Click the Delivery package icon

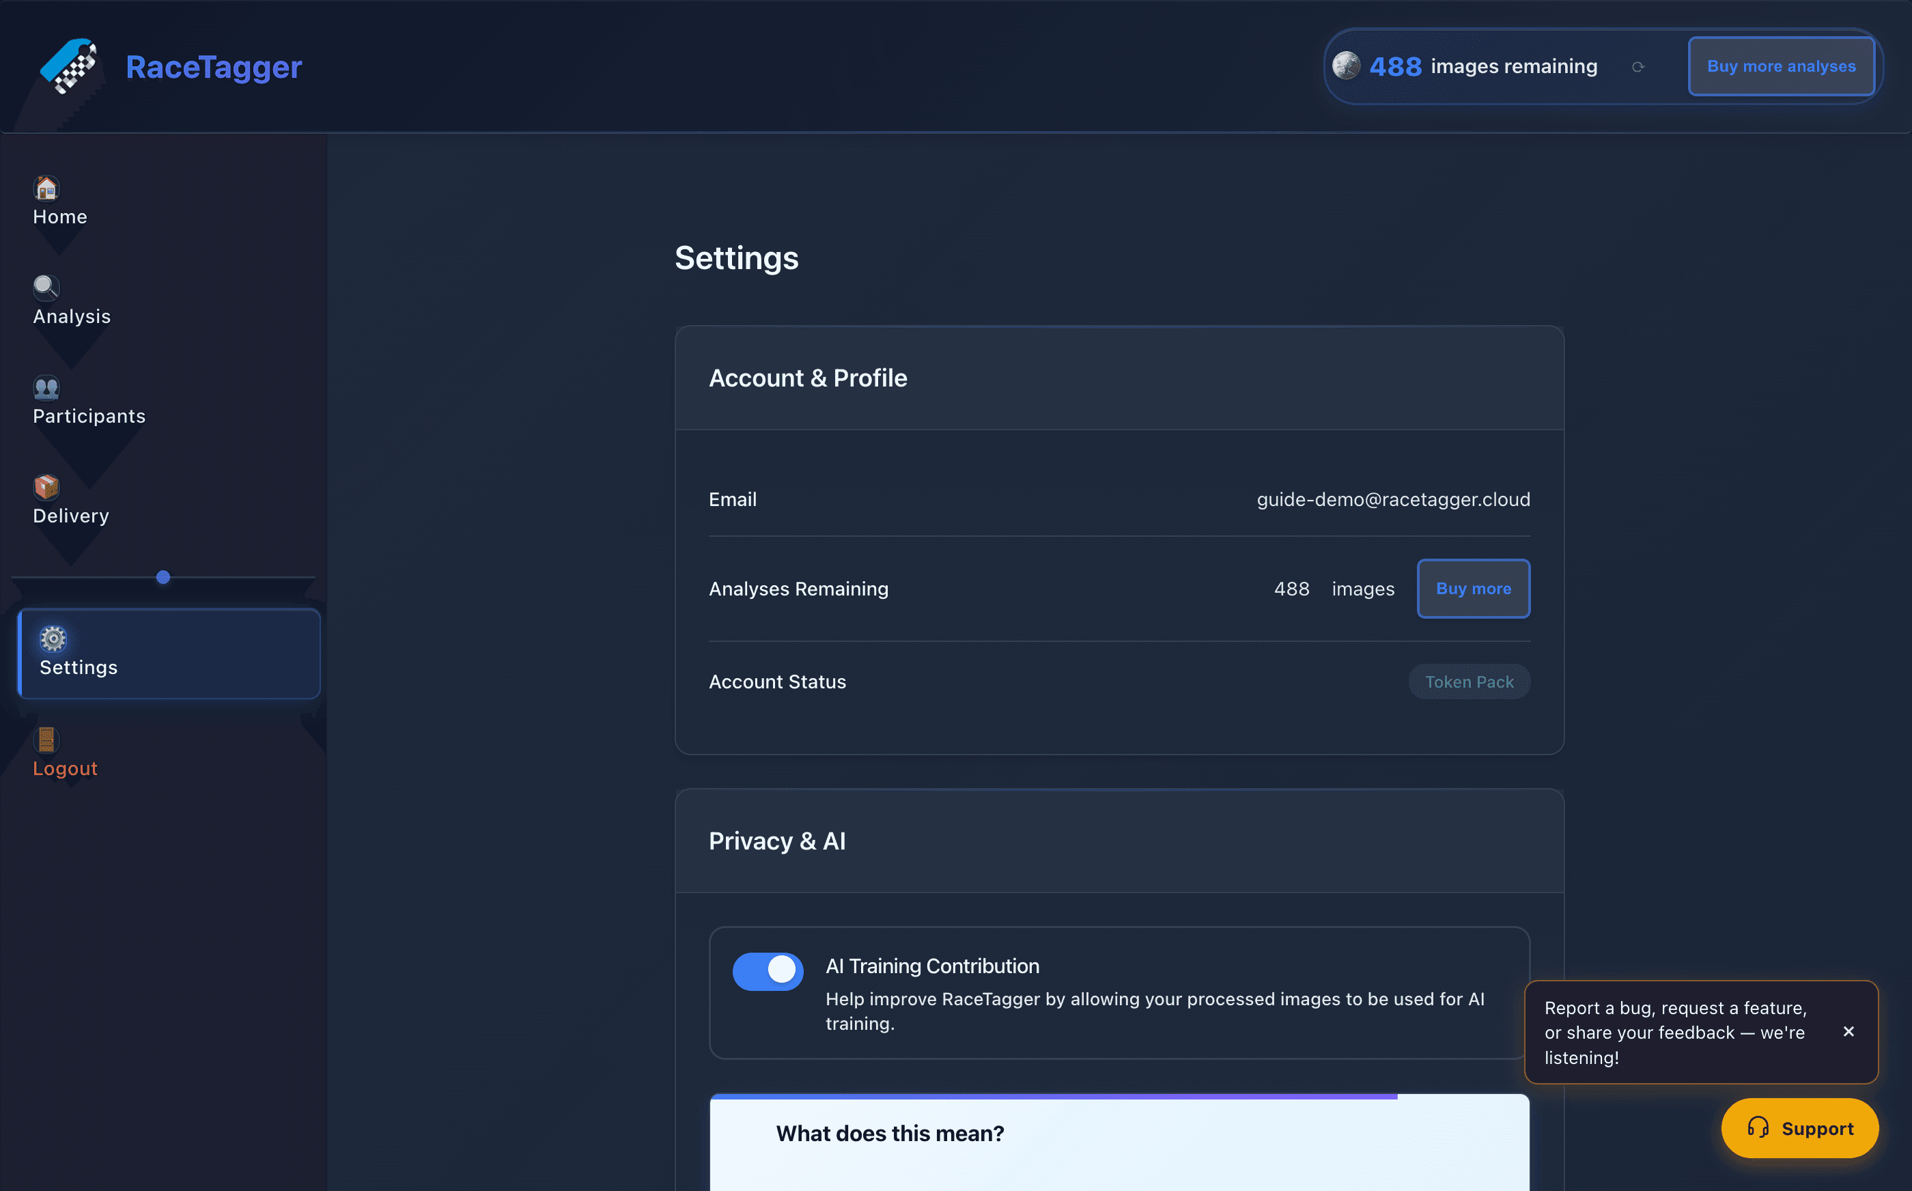[x=46, y=487]
